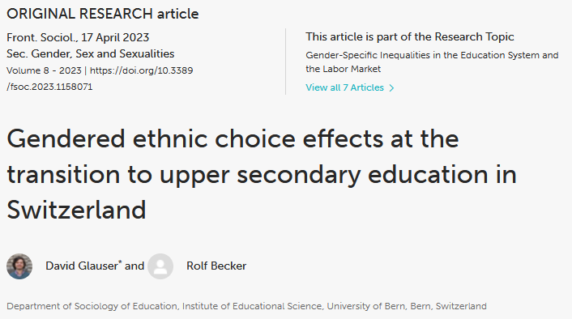Click the Front. Sociol. journal reference
The image size is (572, 319).
42,37
